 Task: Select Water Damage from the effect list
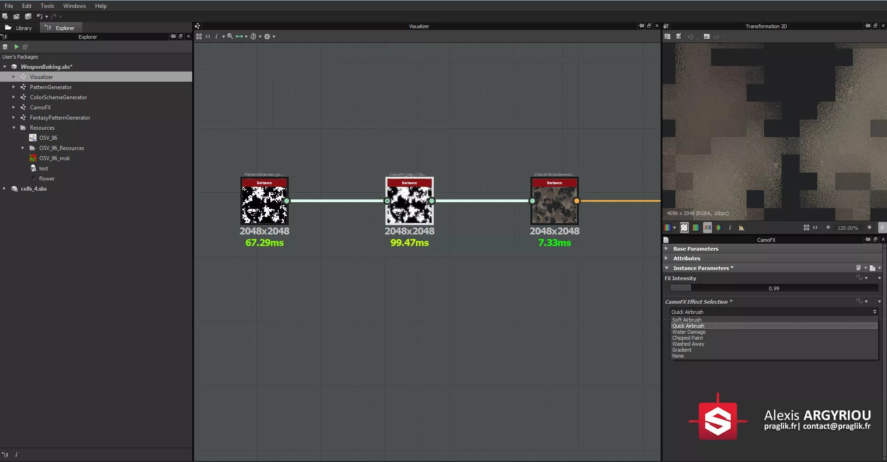point(688,332)
